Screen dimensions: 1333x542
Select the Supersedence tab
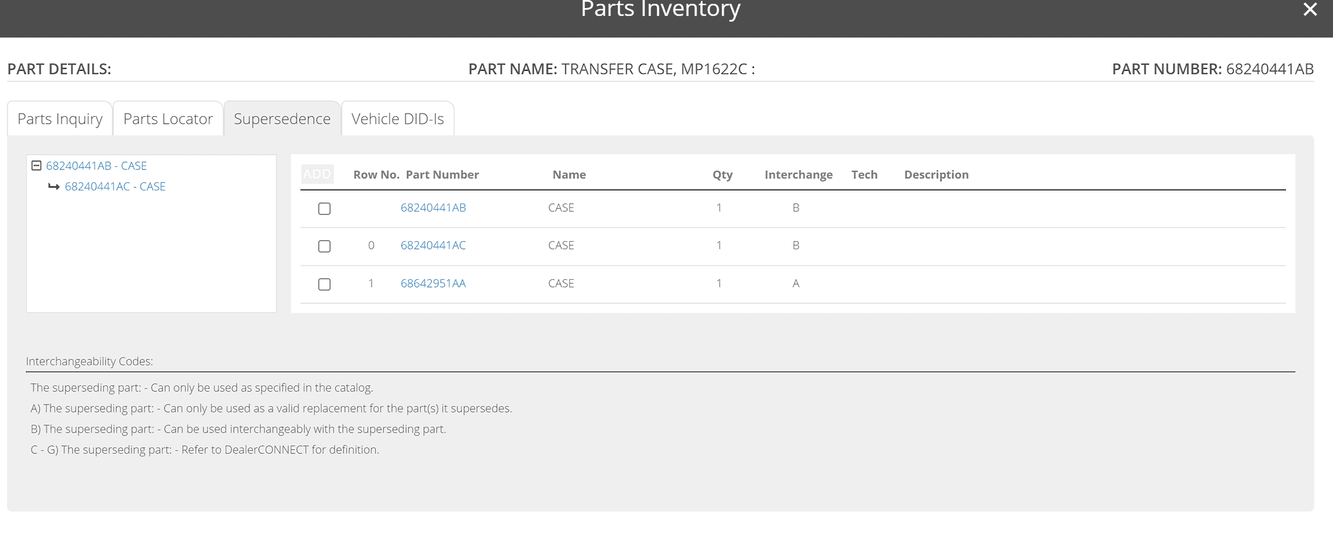point(282,119)
